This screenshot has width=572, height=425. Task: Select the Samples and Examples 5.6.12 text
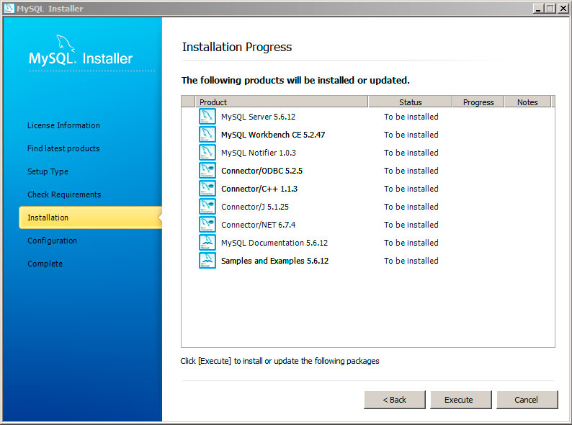coord(275,261)
